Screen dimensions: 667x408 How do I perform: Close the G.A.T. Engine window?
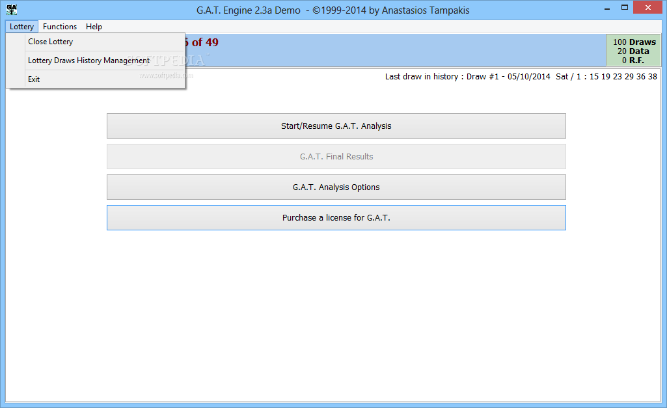coord(648,8)
